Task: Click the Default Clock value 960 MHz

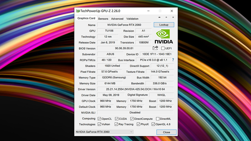Action: pyautogui.click(x=105, y=107)
